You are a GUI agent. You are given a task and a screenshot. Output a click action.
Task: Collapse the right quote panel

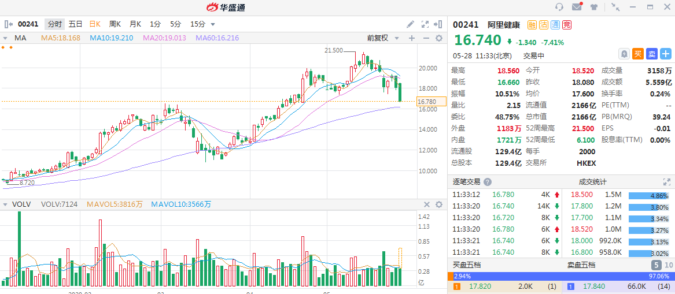[x=439, y=24]
